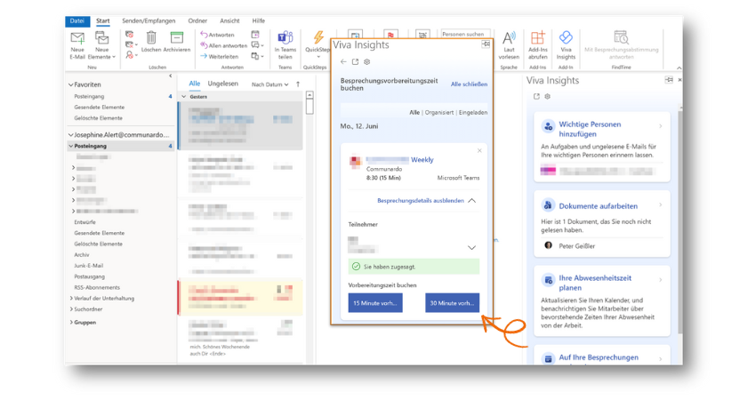Book 15 Minute preparation time

(x=375, y=303)
